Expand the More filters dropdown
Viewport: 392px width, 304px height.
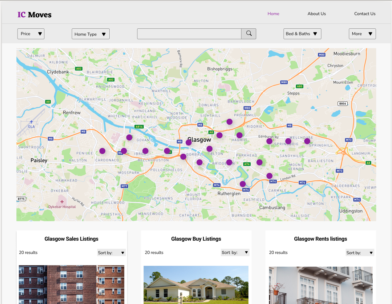tap(362, 34)
